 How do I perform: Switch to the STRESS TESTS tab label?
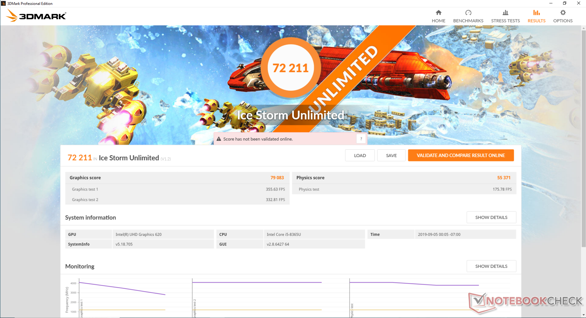[x=505, y=21]
